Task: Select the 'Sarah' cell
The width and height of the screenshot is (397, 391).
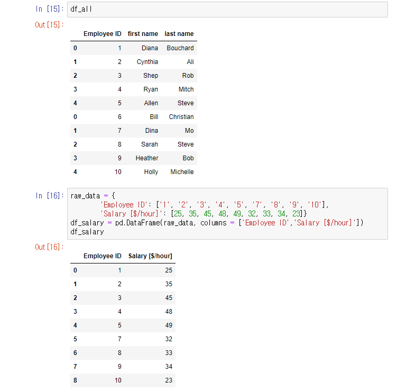Action: point(150,144)
